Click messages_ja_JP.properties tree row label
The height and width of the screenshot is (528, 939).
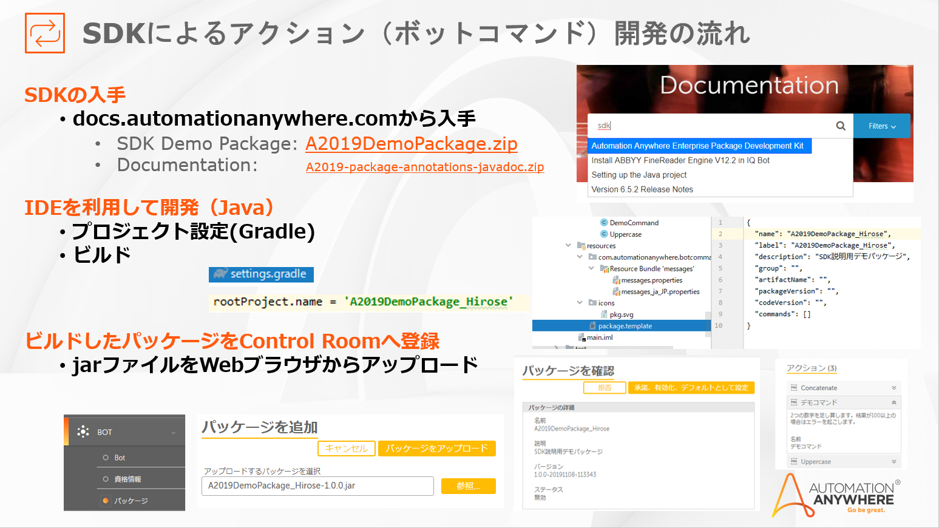tap(660, 292)
